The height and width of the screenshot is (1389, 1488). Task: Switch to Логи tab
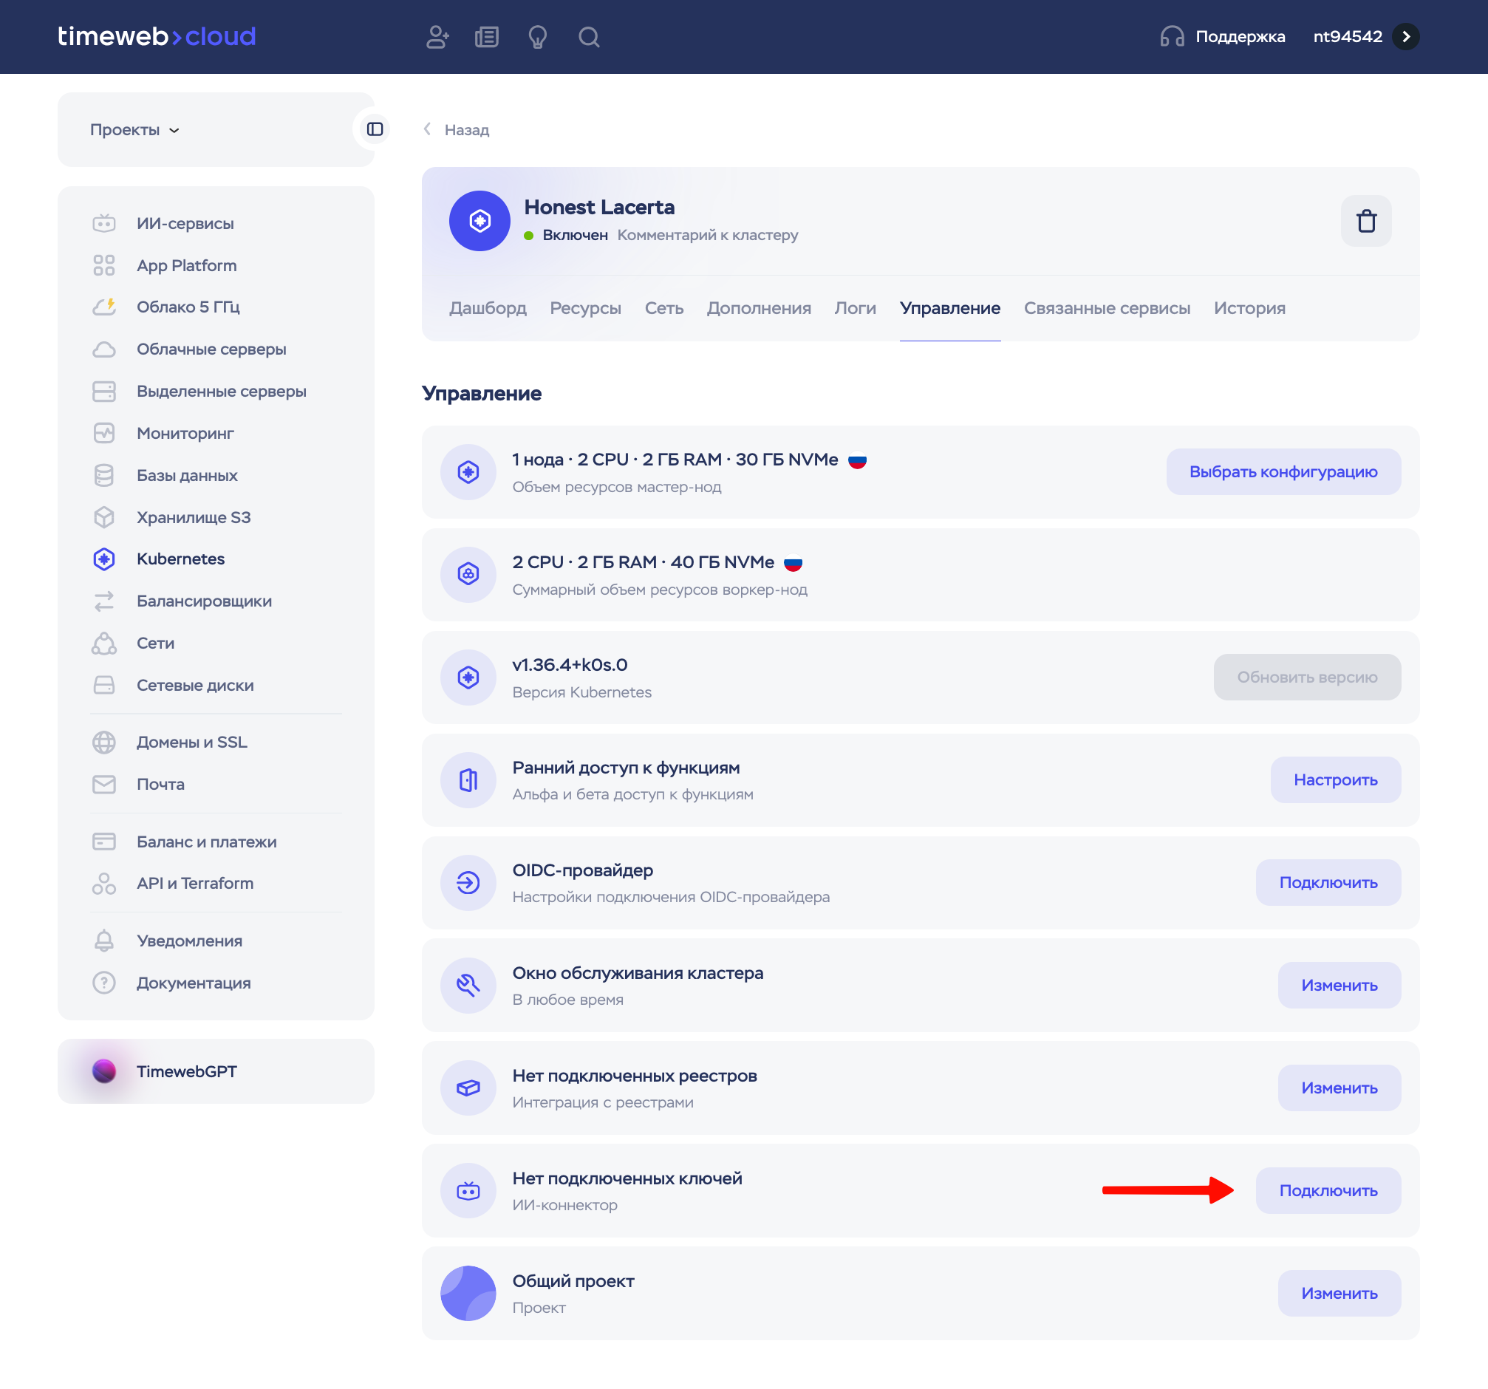[x=855, y=308]
